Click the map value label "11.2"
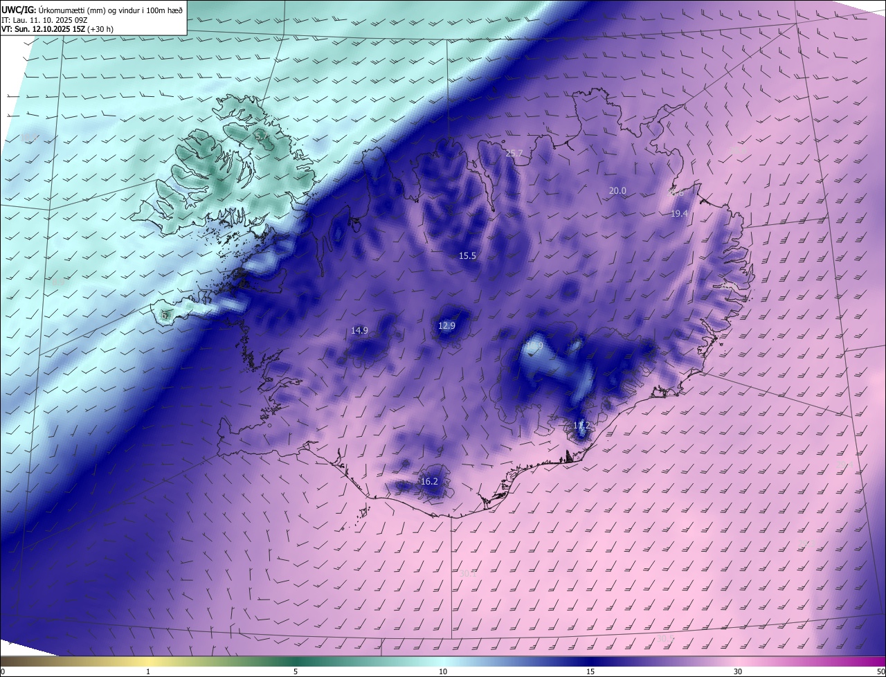Image resolution: width=886 pixels, height=677 pixels. 581,424
